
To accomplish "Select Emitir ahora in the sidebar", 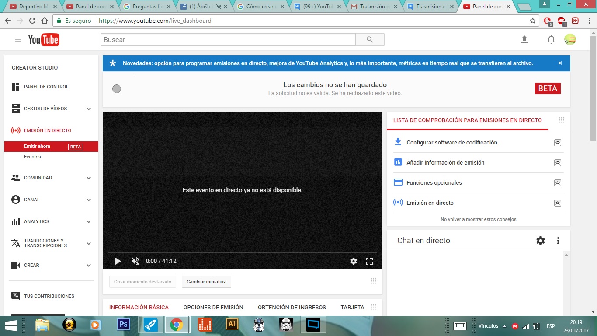I will [x=52, y=147].
